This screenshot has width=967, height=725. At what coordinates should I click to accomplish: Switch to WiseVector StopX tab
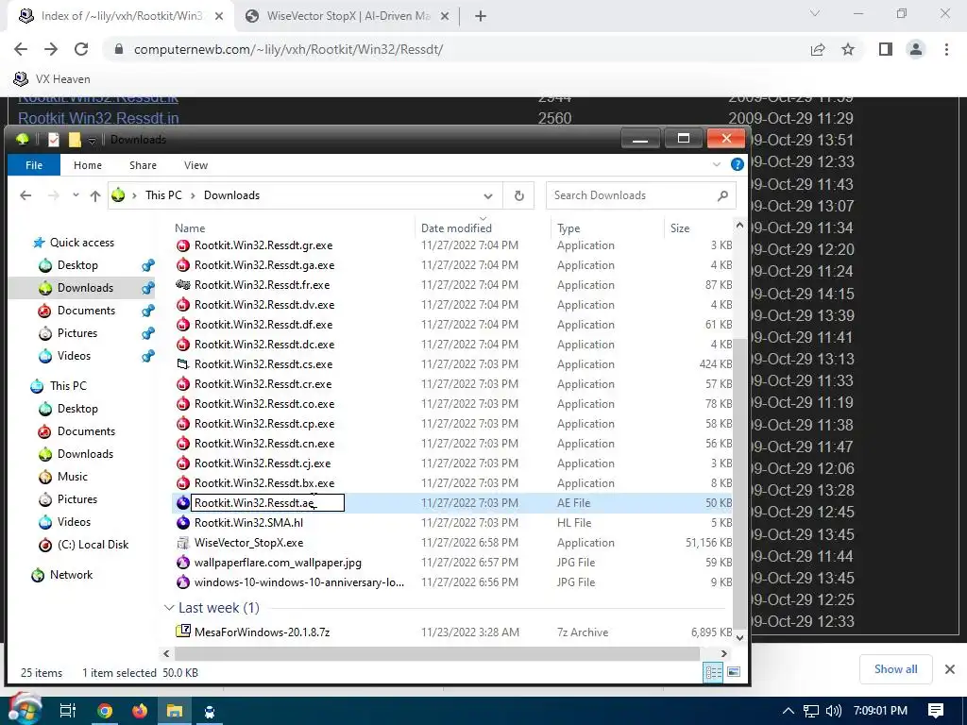tap(348, 16)
